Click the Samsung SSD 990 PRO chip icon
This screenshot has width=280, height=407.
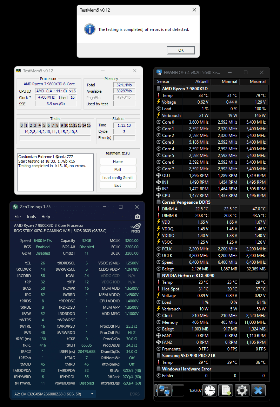click(159, 356)
